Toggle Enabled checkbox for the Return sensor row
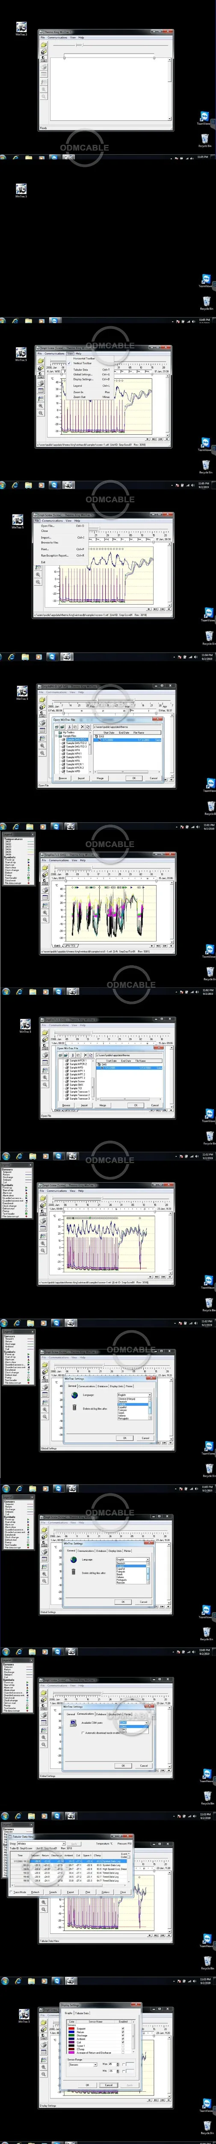 [x=123, y=2032]
